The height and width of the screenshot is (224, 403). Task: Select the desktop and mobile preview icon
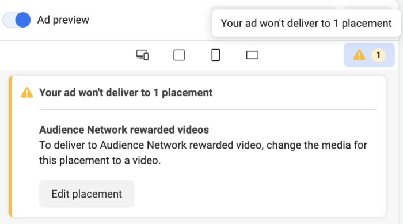[142, 55]
